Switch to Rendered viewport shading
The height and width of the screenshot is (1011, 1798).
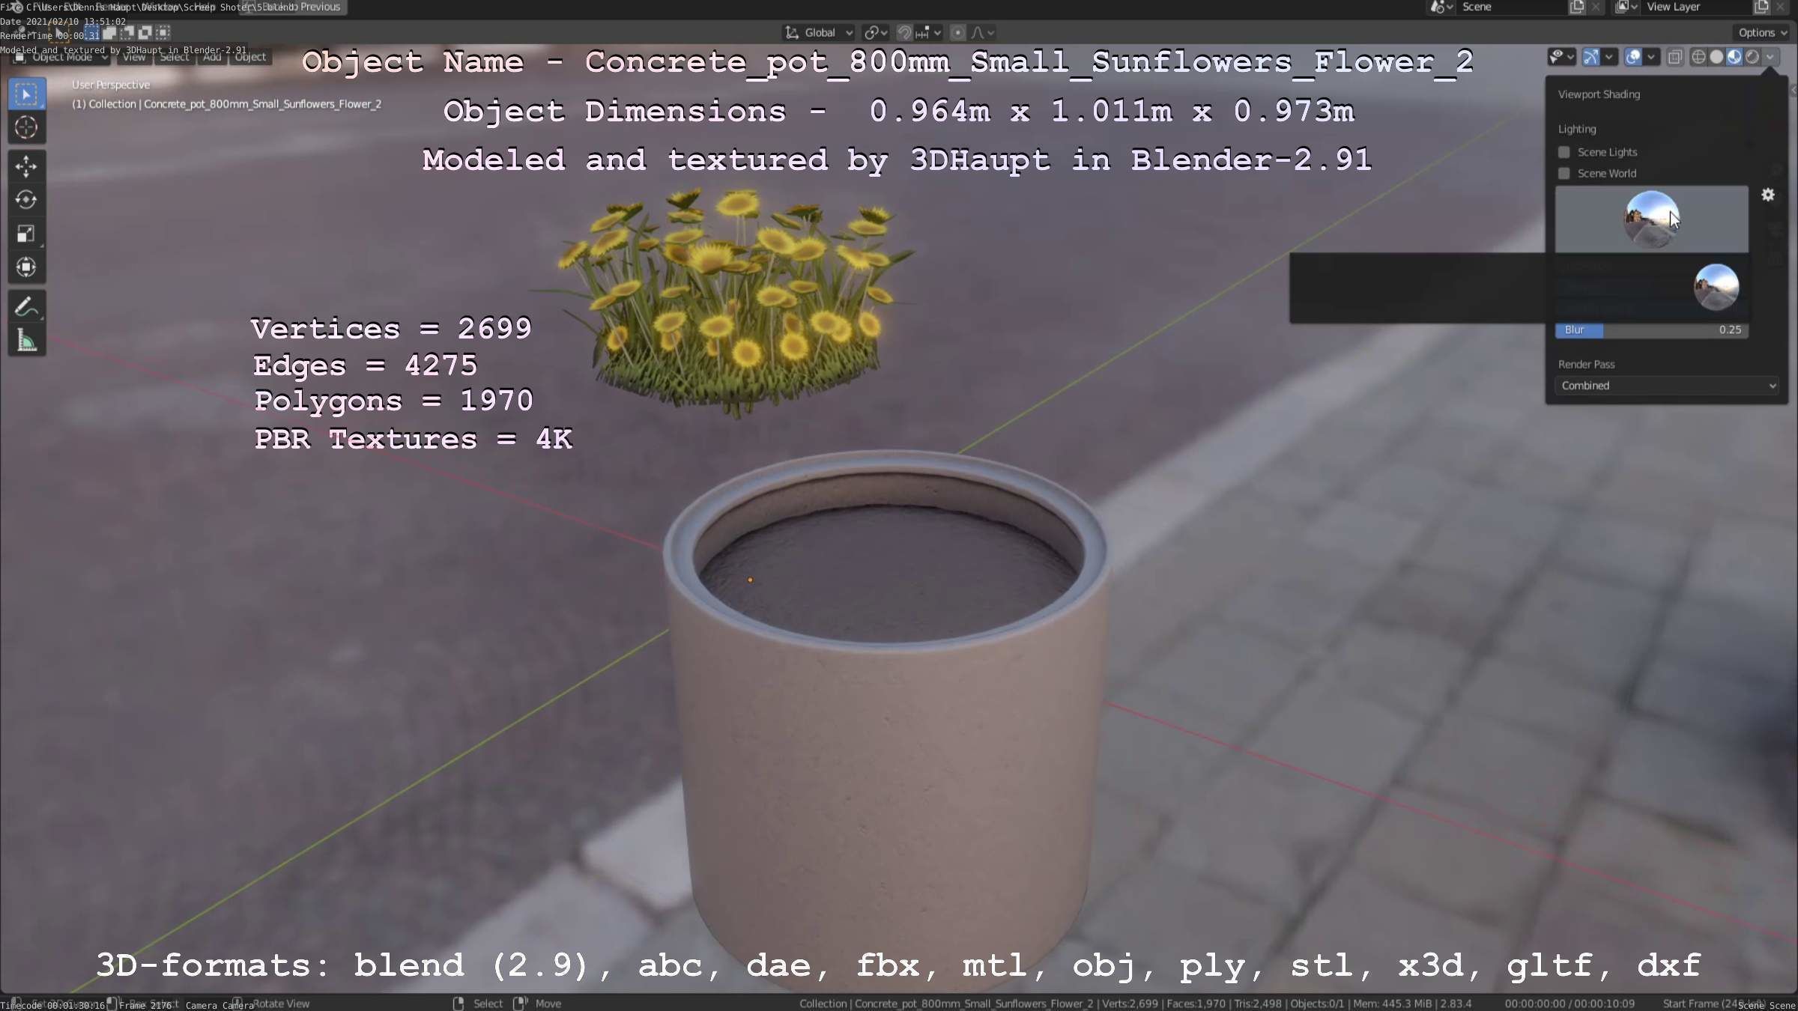[x=1752, y=57]
